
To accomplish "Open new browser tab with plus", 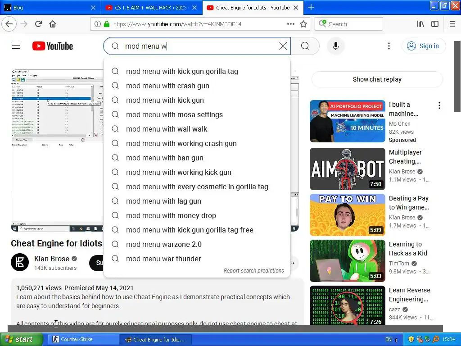I will tap(311, 7).
